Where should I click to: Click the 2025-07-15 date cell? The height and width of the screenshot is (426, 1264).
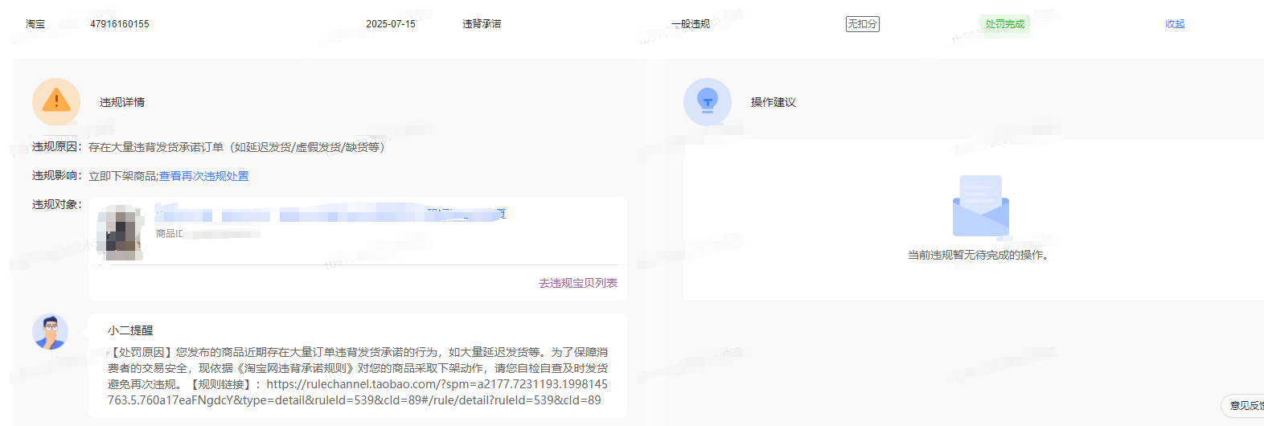click(391, 24)
